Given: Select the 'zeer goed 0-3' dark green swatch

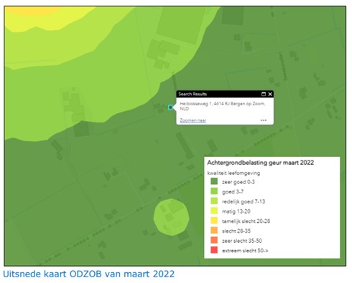Looking at the screenshot, I should point(214,181).
